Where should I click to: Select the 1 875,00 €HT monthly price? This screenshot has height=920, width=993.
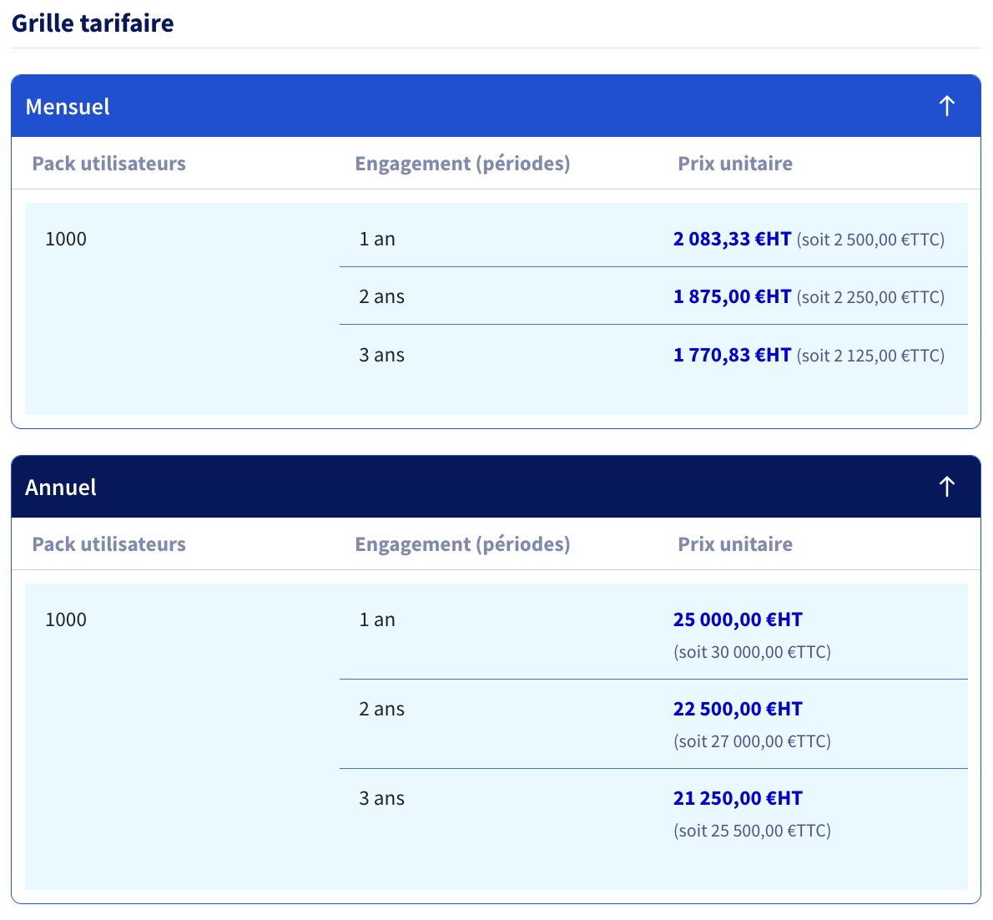[x=732, y=296]
